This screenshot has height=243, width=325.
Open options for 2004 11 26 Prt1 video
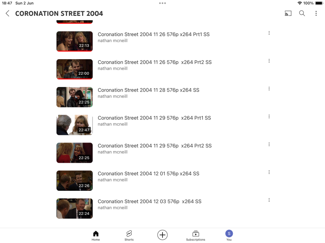269,33
